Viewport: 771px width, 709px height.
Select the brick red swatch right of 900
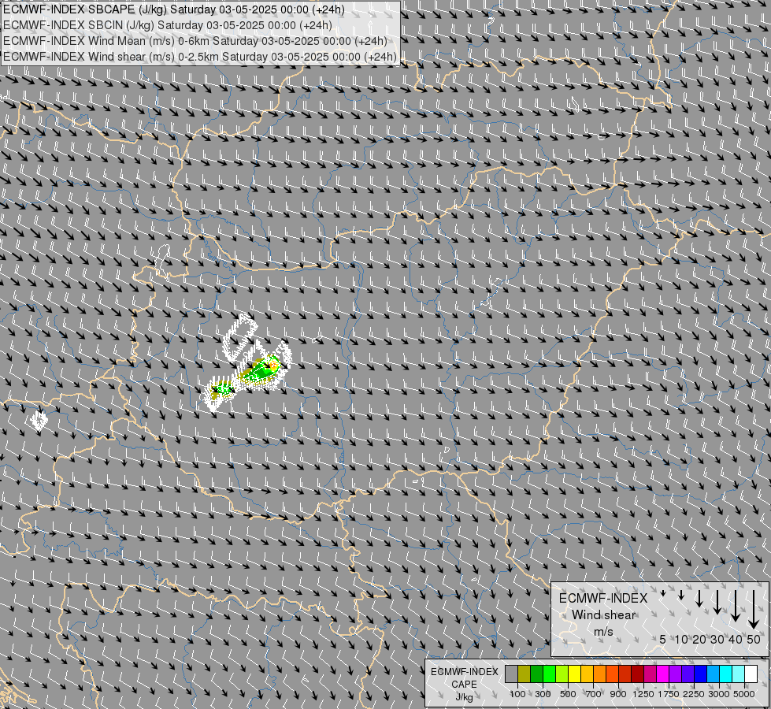[x=625, y=674]
